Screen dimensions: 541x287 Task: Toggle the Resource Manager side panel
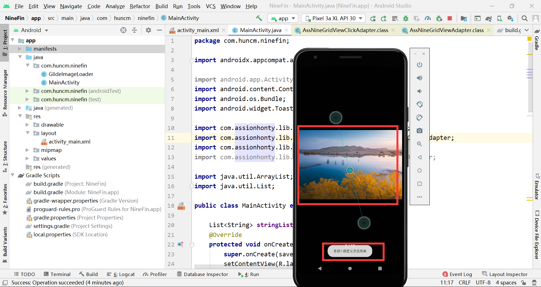(x=5, y=92)
